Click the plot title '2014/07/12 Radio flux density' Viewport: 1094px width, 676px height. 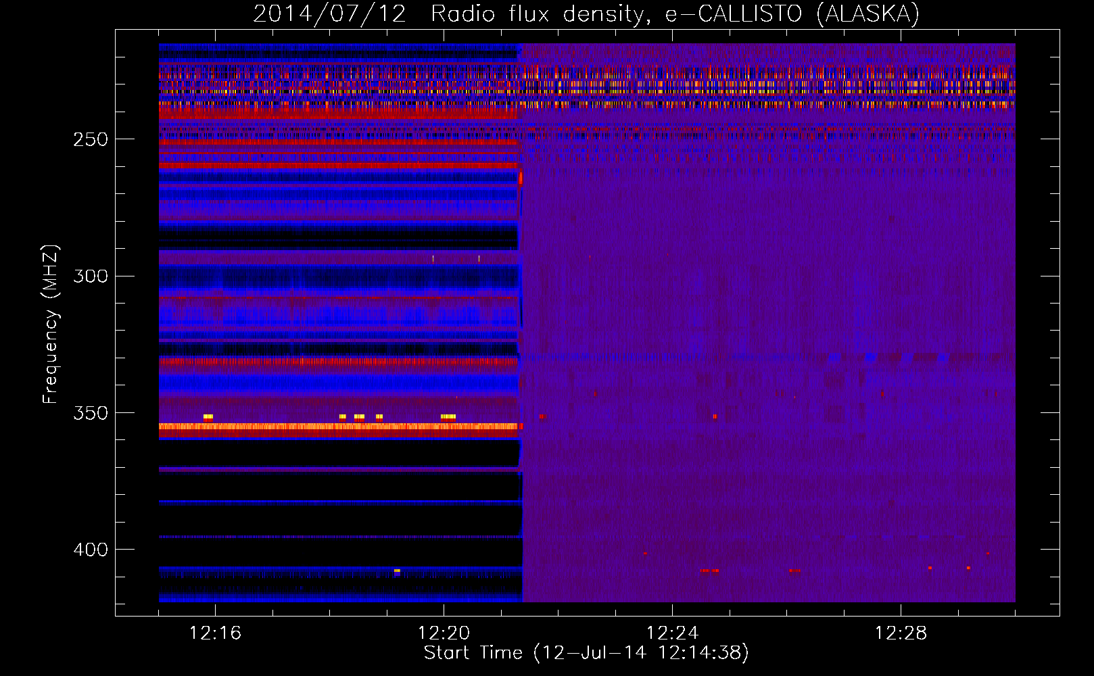coord(586,14)
